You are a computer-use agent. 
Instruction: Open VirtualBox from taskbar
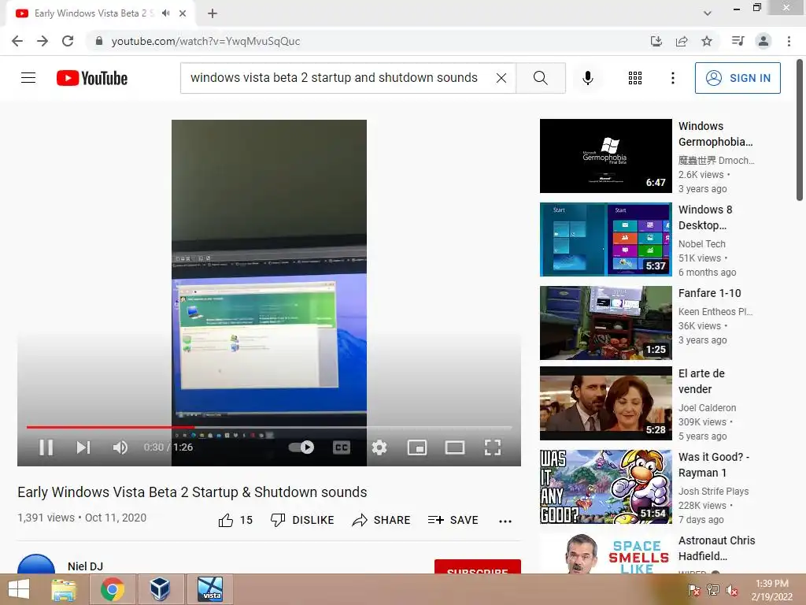click(x=160, y=589)
